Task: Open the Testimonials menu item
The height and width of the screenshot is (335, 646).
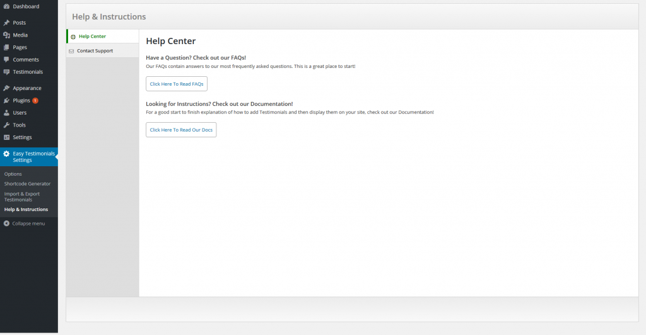Action: [x=28, y=72]
